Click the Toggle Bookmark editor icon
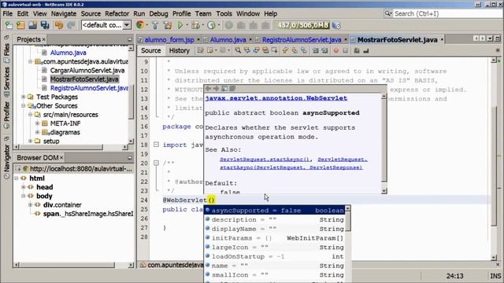The image size is (504, 283). point(304,50)
